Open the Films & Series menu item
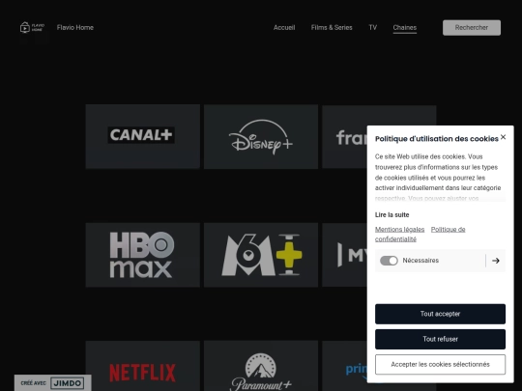Image resolution: width=522 pixels, height=391 pixels. (332, 28)
